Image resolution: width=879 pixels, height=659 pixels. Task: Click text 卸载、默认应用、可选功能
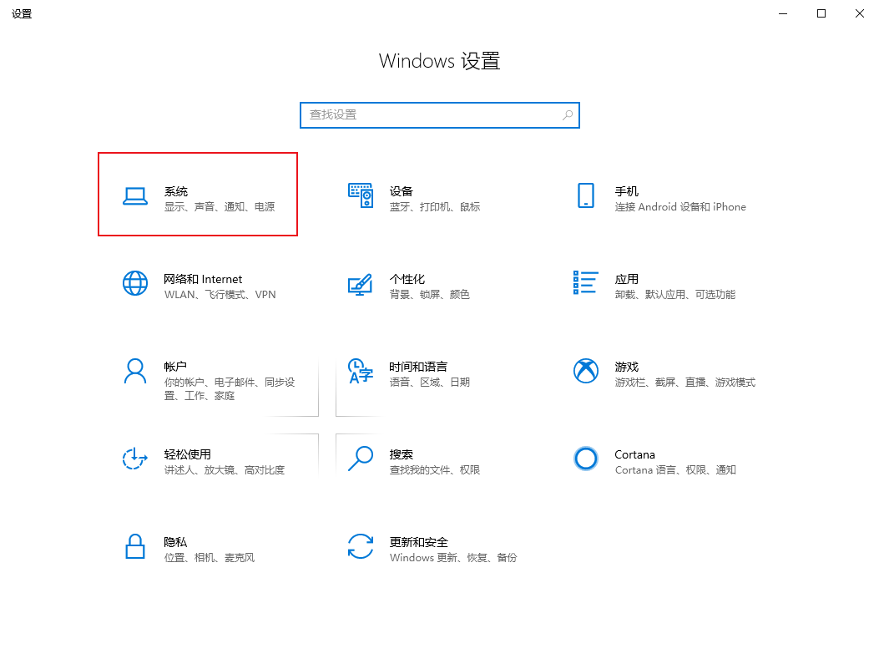(675, 295)
